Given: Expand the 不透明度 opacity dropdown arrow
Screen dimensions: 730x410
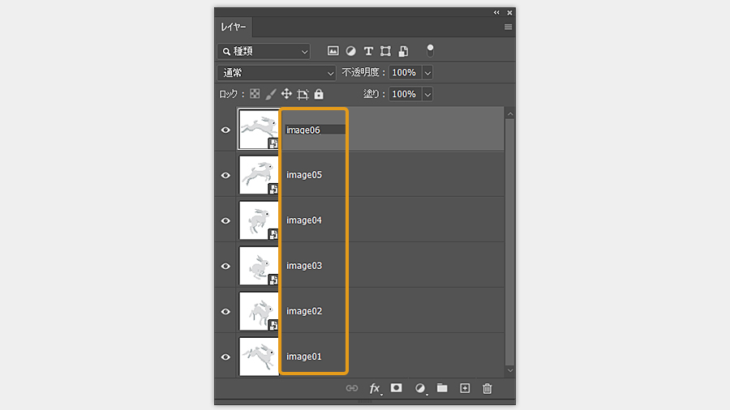Looking at the screenshot, I should tap(427, 73).
